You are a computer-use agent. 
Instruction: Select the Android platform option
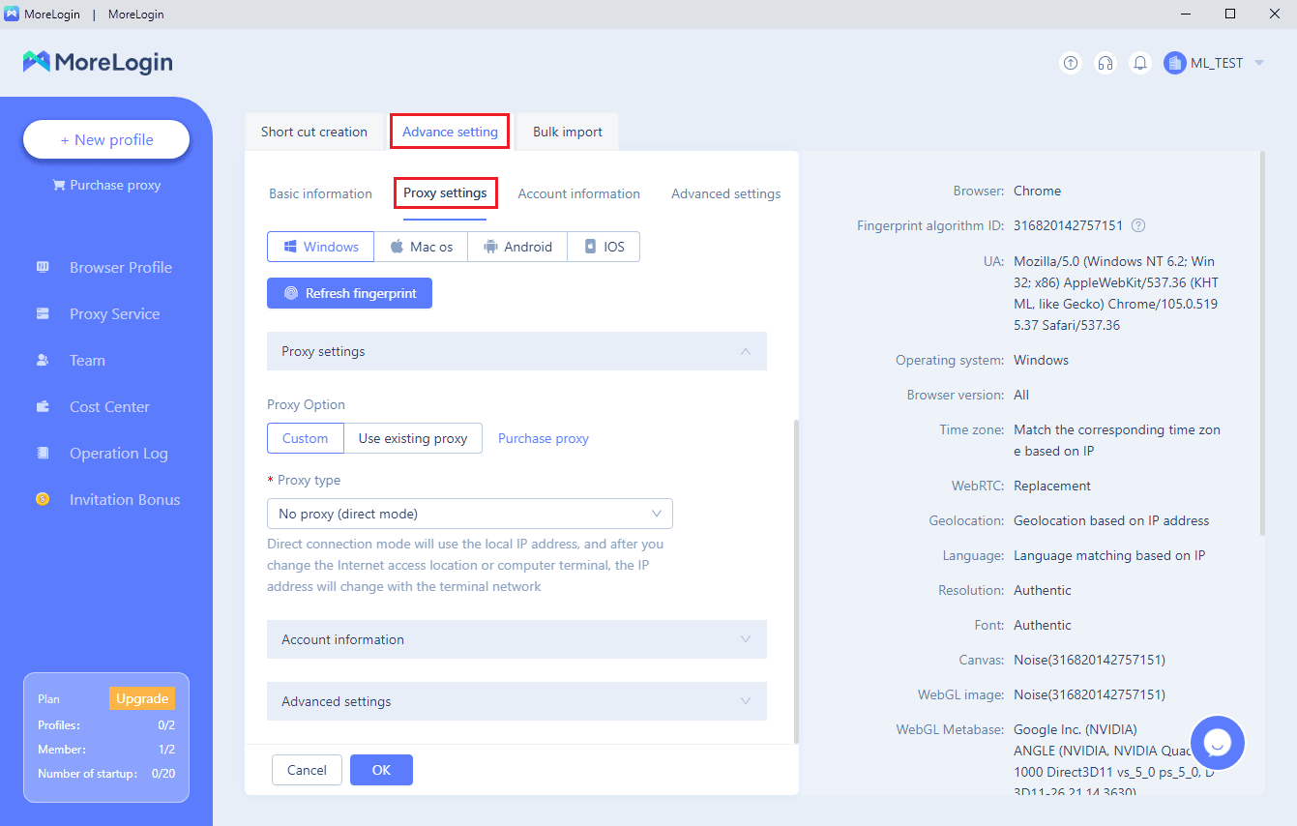coord(517,247)
